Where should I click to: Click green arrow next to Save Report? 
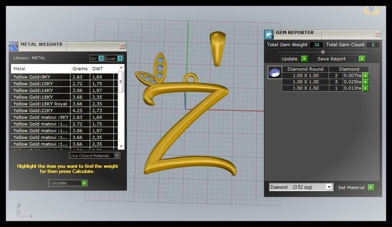coord(362,59)
